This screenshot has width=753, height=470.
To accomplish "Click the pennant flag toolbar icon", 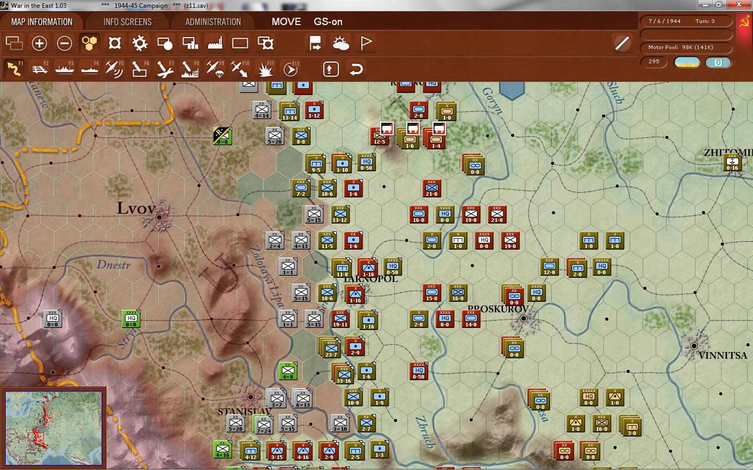I will (366, 43).
